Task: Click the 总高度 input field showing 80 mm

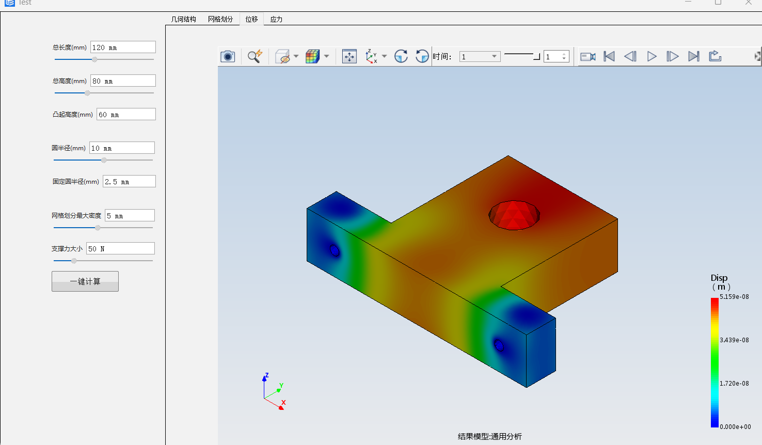Action: coord(123,81)
